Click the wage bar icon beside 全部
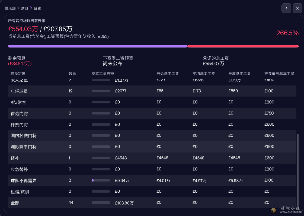The width and height of the screenshot is (304, 216). pyautogui.click(x=101, y=202)
